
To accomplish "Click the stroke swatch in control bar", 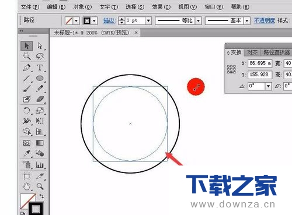I will [x=87, y=20].
